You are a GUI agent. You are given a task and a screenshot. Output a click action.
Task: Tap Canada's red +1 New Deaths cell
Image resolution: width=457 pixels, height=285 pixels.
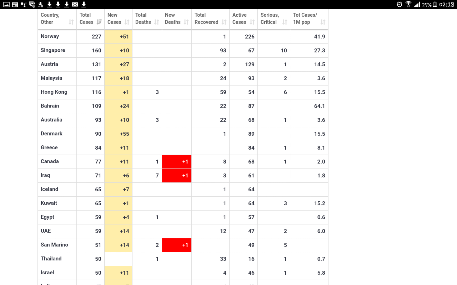click(x=177, y=162)
